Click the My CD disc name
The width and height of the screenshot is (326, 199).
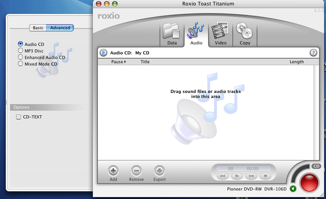coord(142,53)
